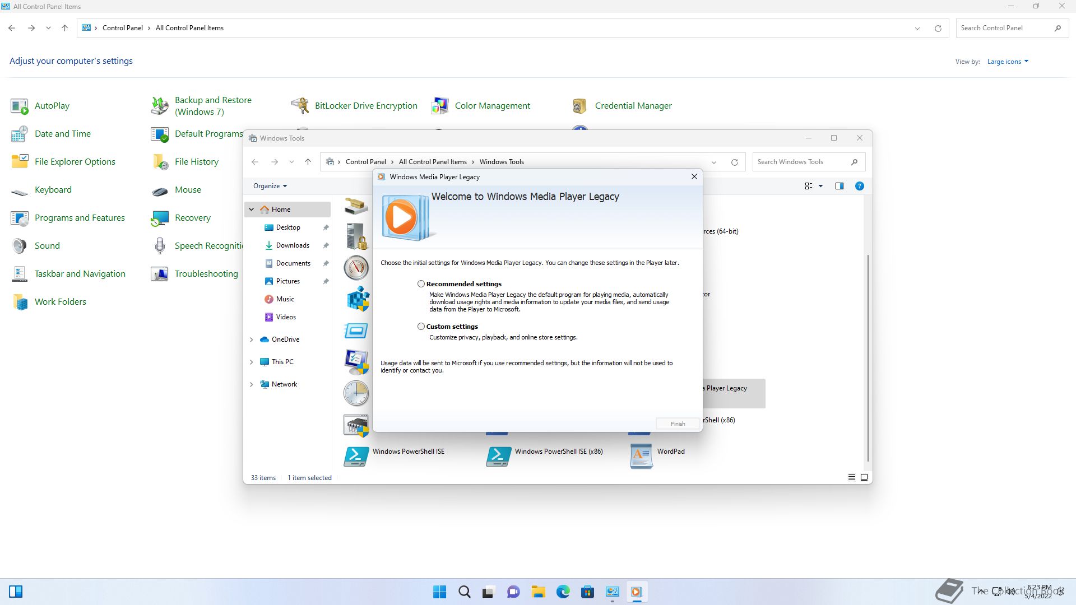The height and width of the screenshot is (605, 1076).
Task: Expand the Network tree node
Action: coord(252,384)
